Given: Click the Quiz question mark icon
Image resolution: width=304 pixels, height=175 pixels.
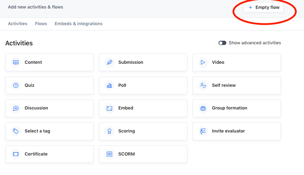Looking at the screenshot, I should pos(16,85).
